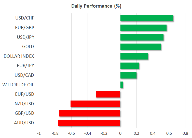The width and height of the screenshot is (192, 138).
Task: Click the green EUR/GBP bar
Action: (x=143, y=28)
